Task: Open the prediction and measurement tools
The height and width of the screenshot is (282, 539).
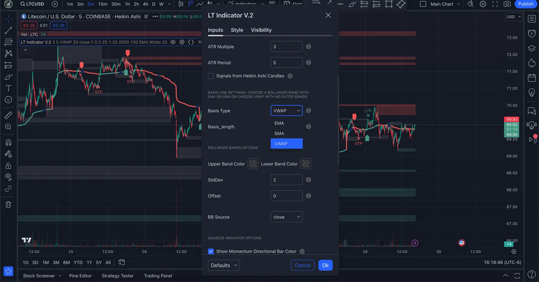Action: point(8,65)
